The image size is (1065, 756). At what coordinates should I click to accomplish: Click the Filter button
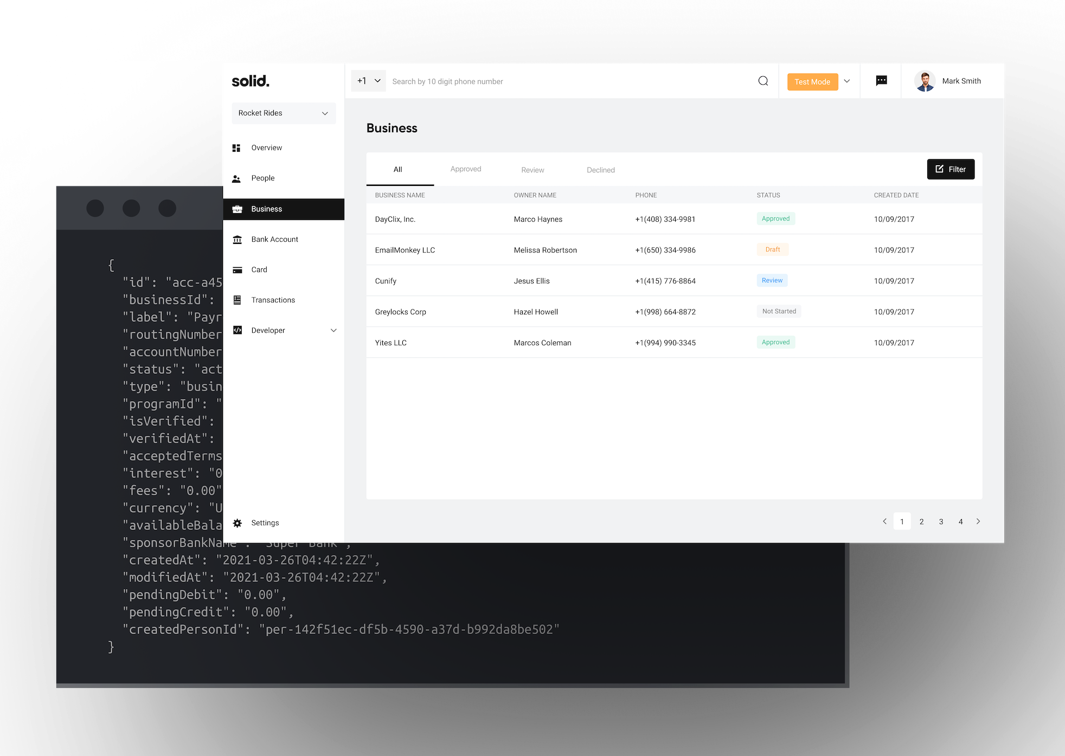(950, 169)
